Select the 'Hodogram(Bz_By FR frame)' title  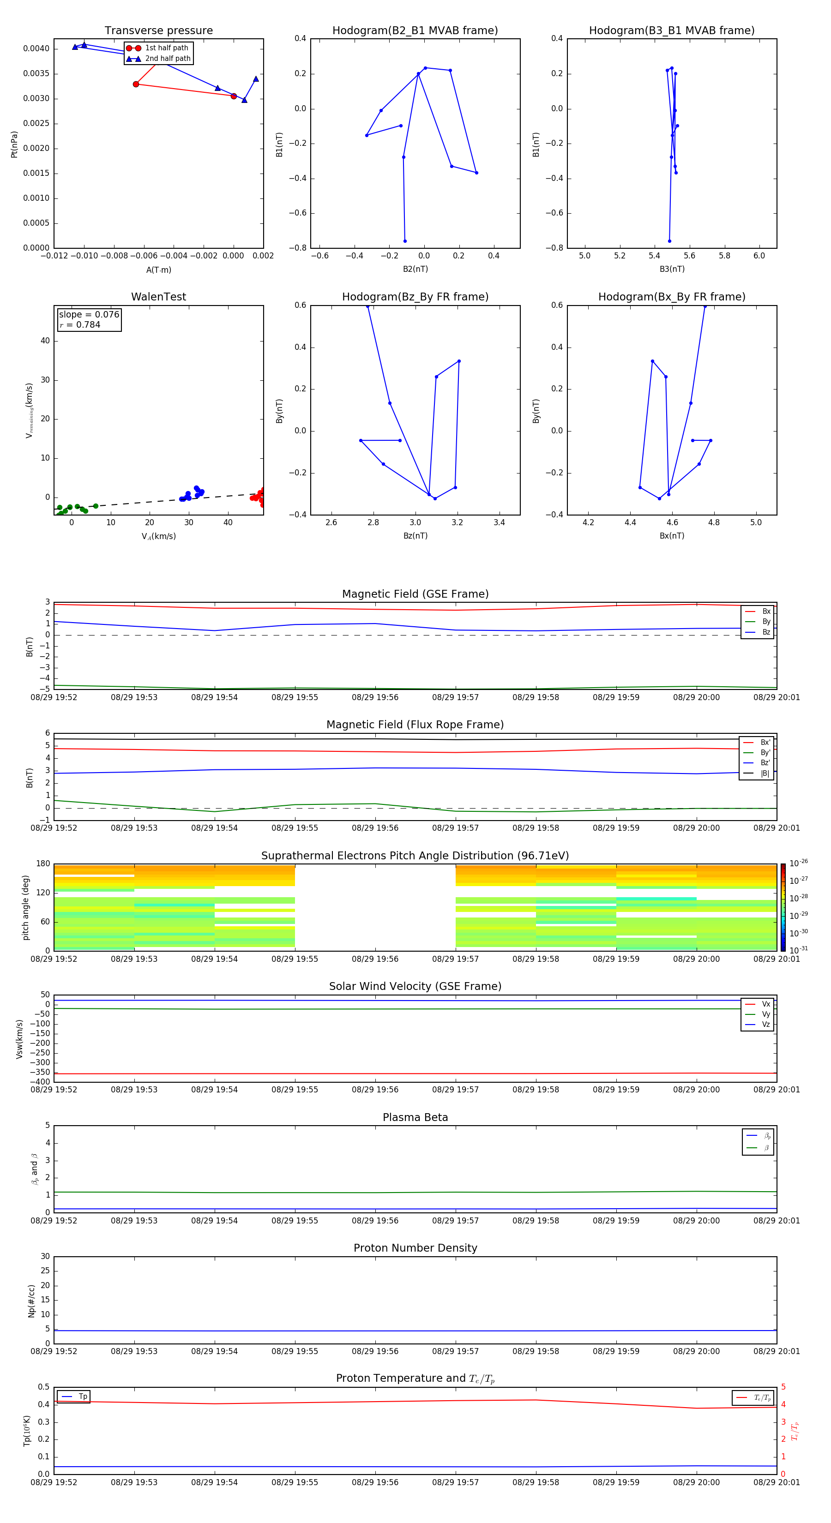(x=415, y=297)
